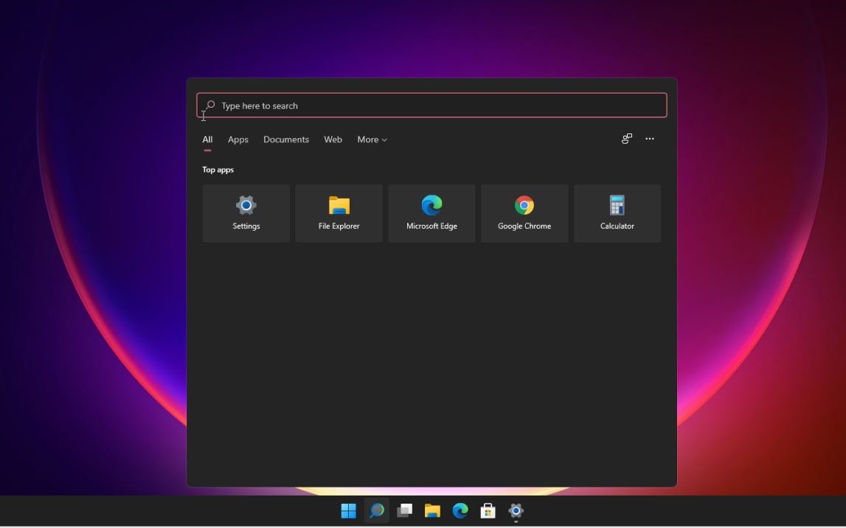Open Task View from the taskbar
Viewport: 846px width, 528px height.
point(404,510)
